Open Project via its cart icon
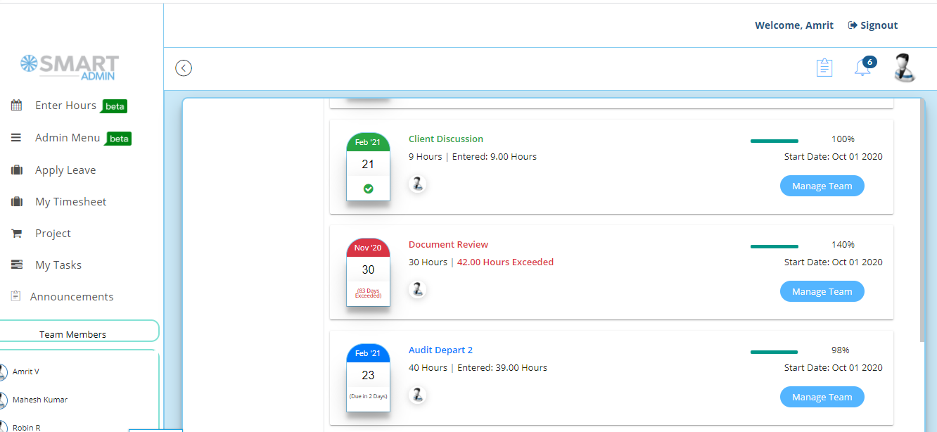 pyautogui.click(x=15, y=233)
